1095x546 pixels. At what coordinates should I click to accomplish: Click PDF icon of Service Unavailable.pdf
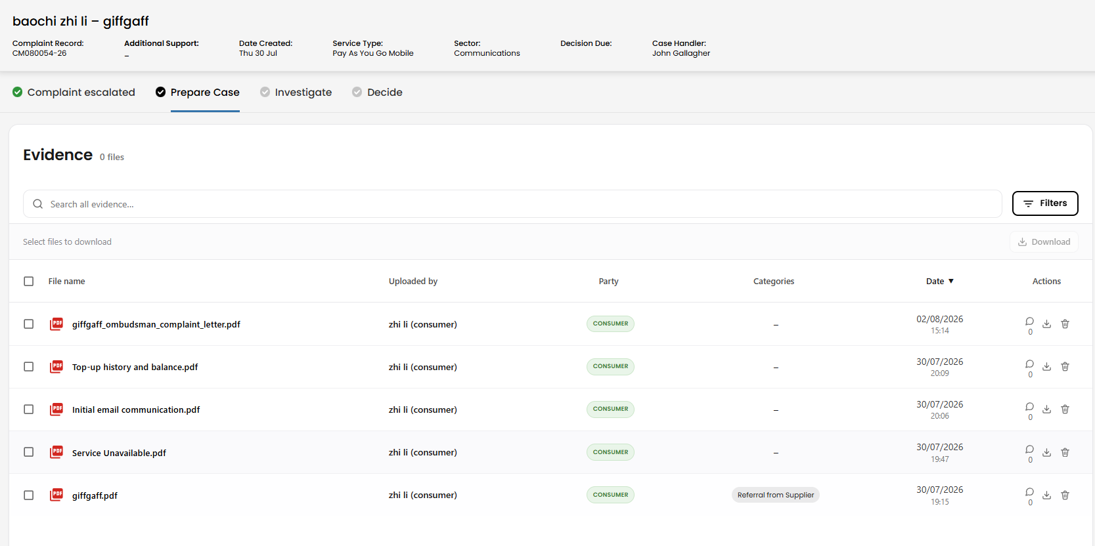pyautogui.click(x=56, y=452)
